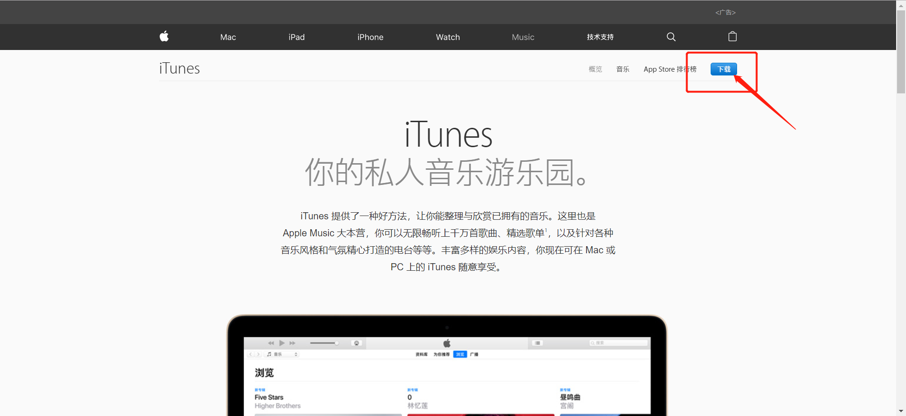
Task: Open 技术支持 in top navigation
Action: point(600,37)
